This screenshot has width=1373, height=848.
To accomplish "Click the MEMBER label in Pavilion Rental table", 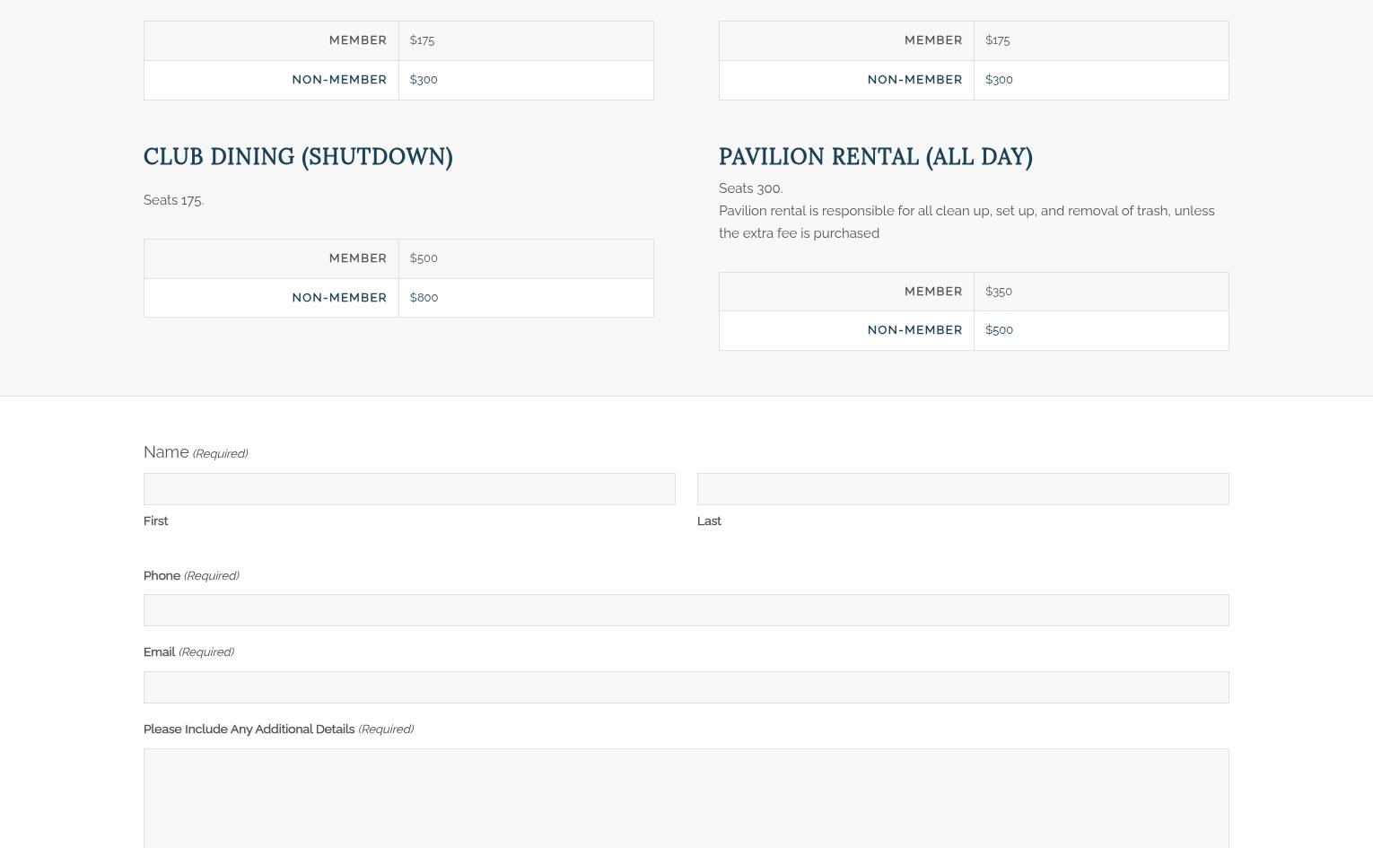I will point(933,292).
